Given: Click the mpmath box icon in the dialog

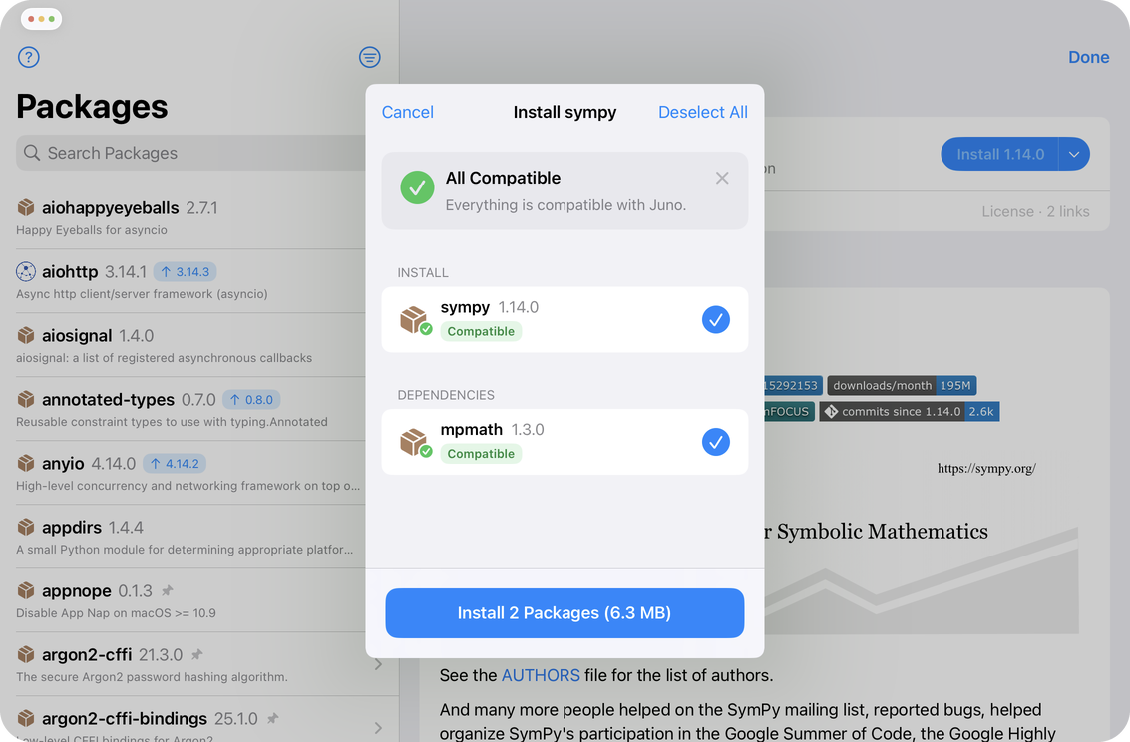Looking at the screenshot, I should [415, 442].
